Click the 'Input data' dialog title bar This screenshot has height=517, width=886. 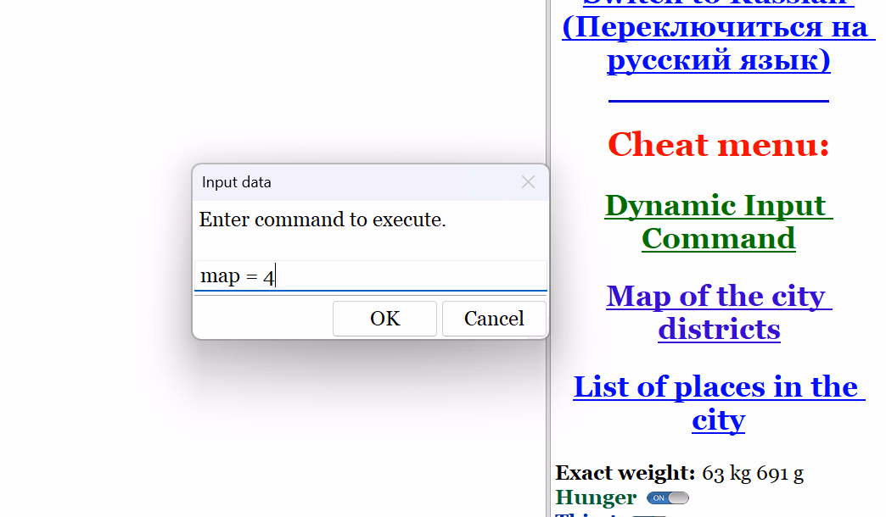point(356,182)
